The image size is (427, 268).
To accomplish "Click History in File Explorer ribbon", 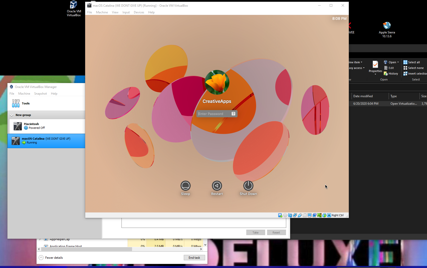I will (391, 74).
